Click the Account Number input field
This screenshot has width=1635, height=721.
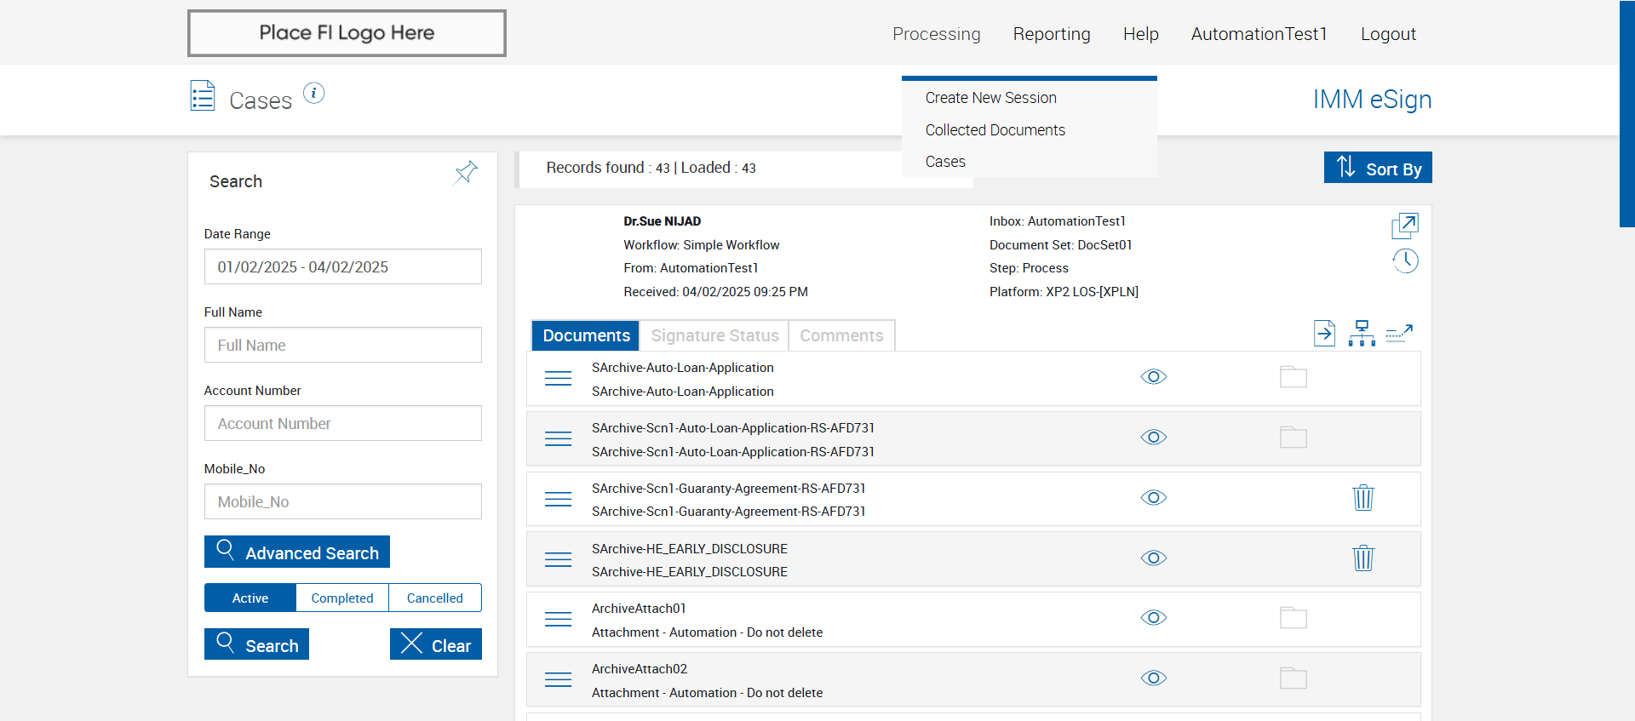point(342,423)
